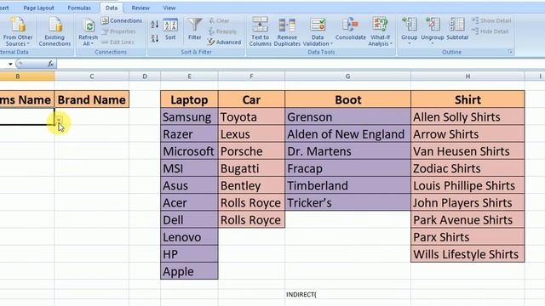Select the Samsung cell
Screen dimensions: 545x306
(x=189, y=117)
